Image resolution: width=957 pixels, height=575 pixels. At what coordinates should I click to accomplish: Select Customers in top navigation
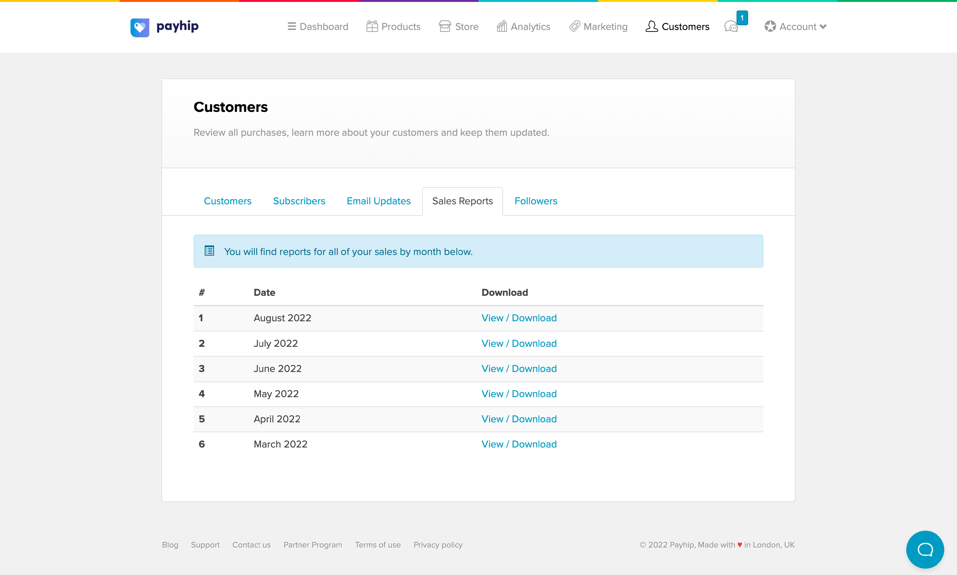tap(677, 26)
